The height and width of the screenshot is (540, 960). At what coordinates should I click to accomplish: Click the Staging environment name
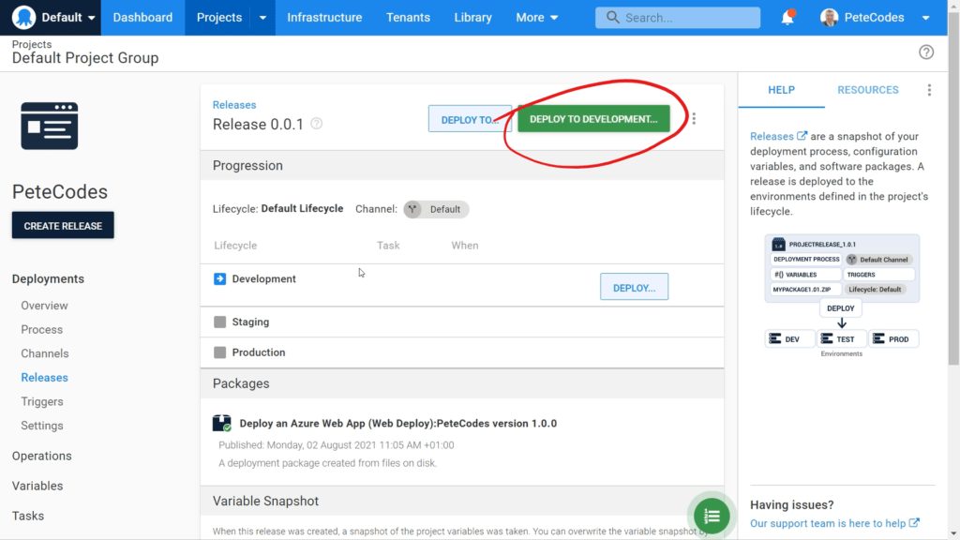[x=250, y=322]
